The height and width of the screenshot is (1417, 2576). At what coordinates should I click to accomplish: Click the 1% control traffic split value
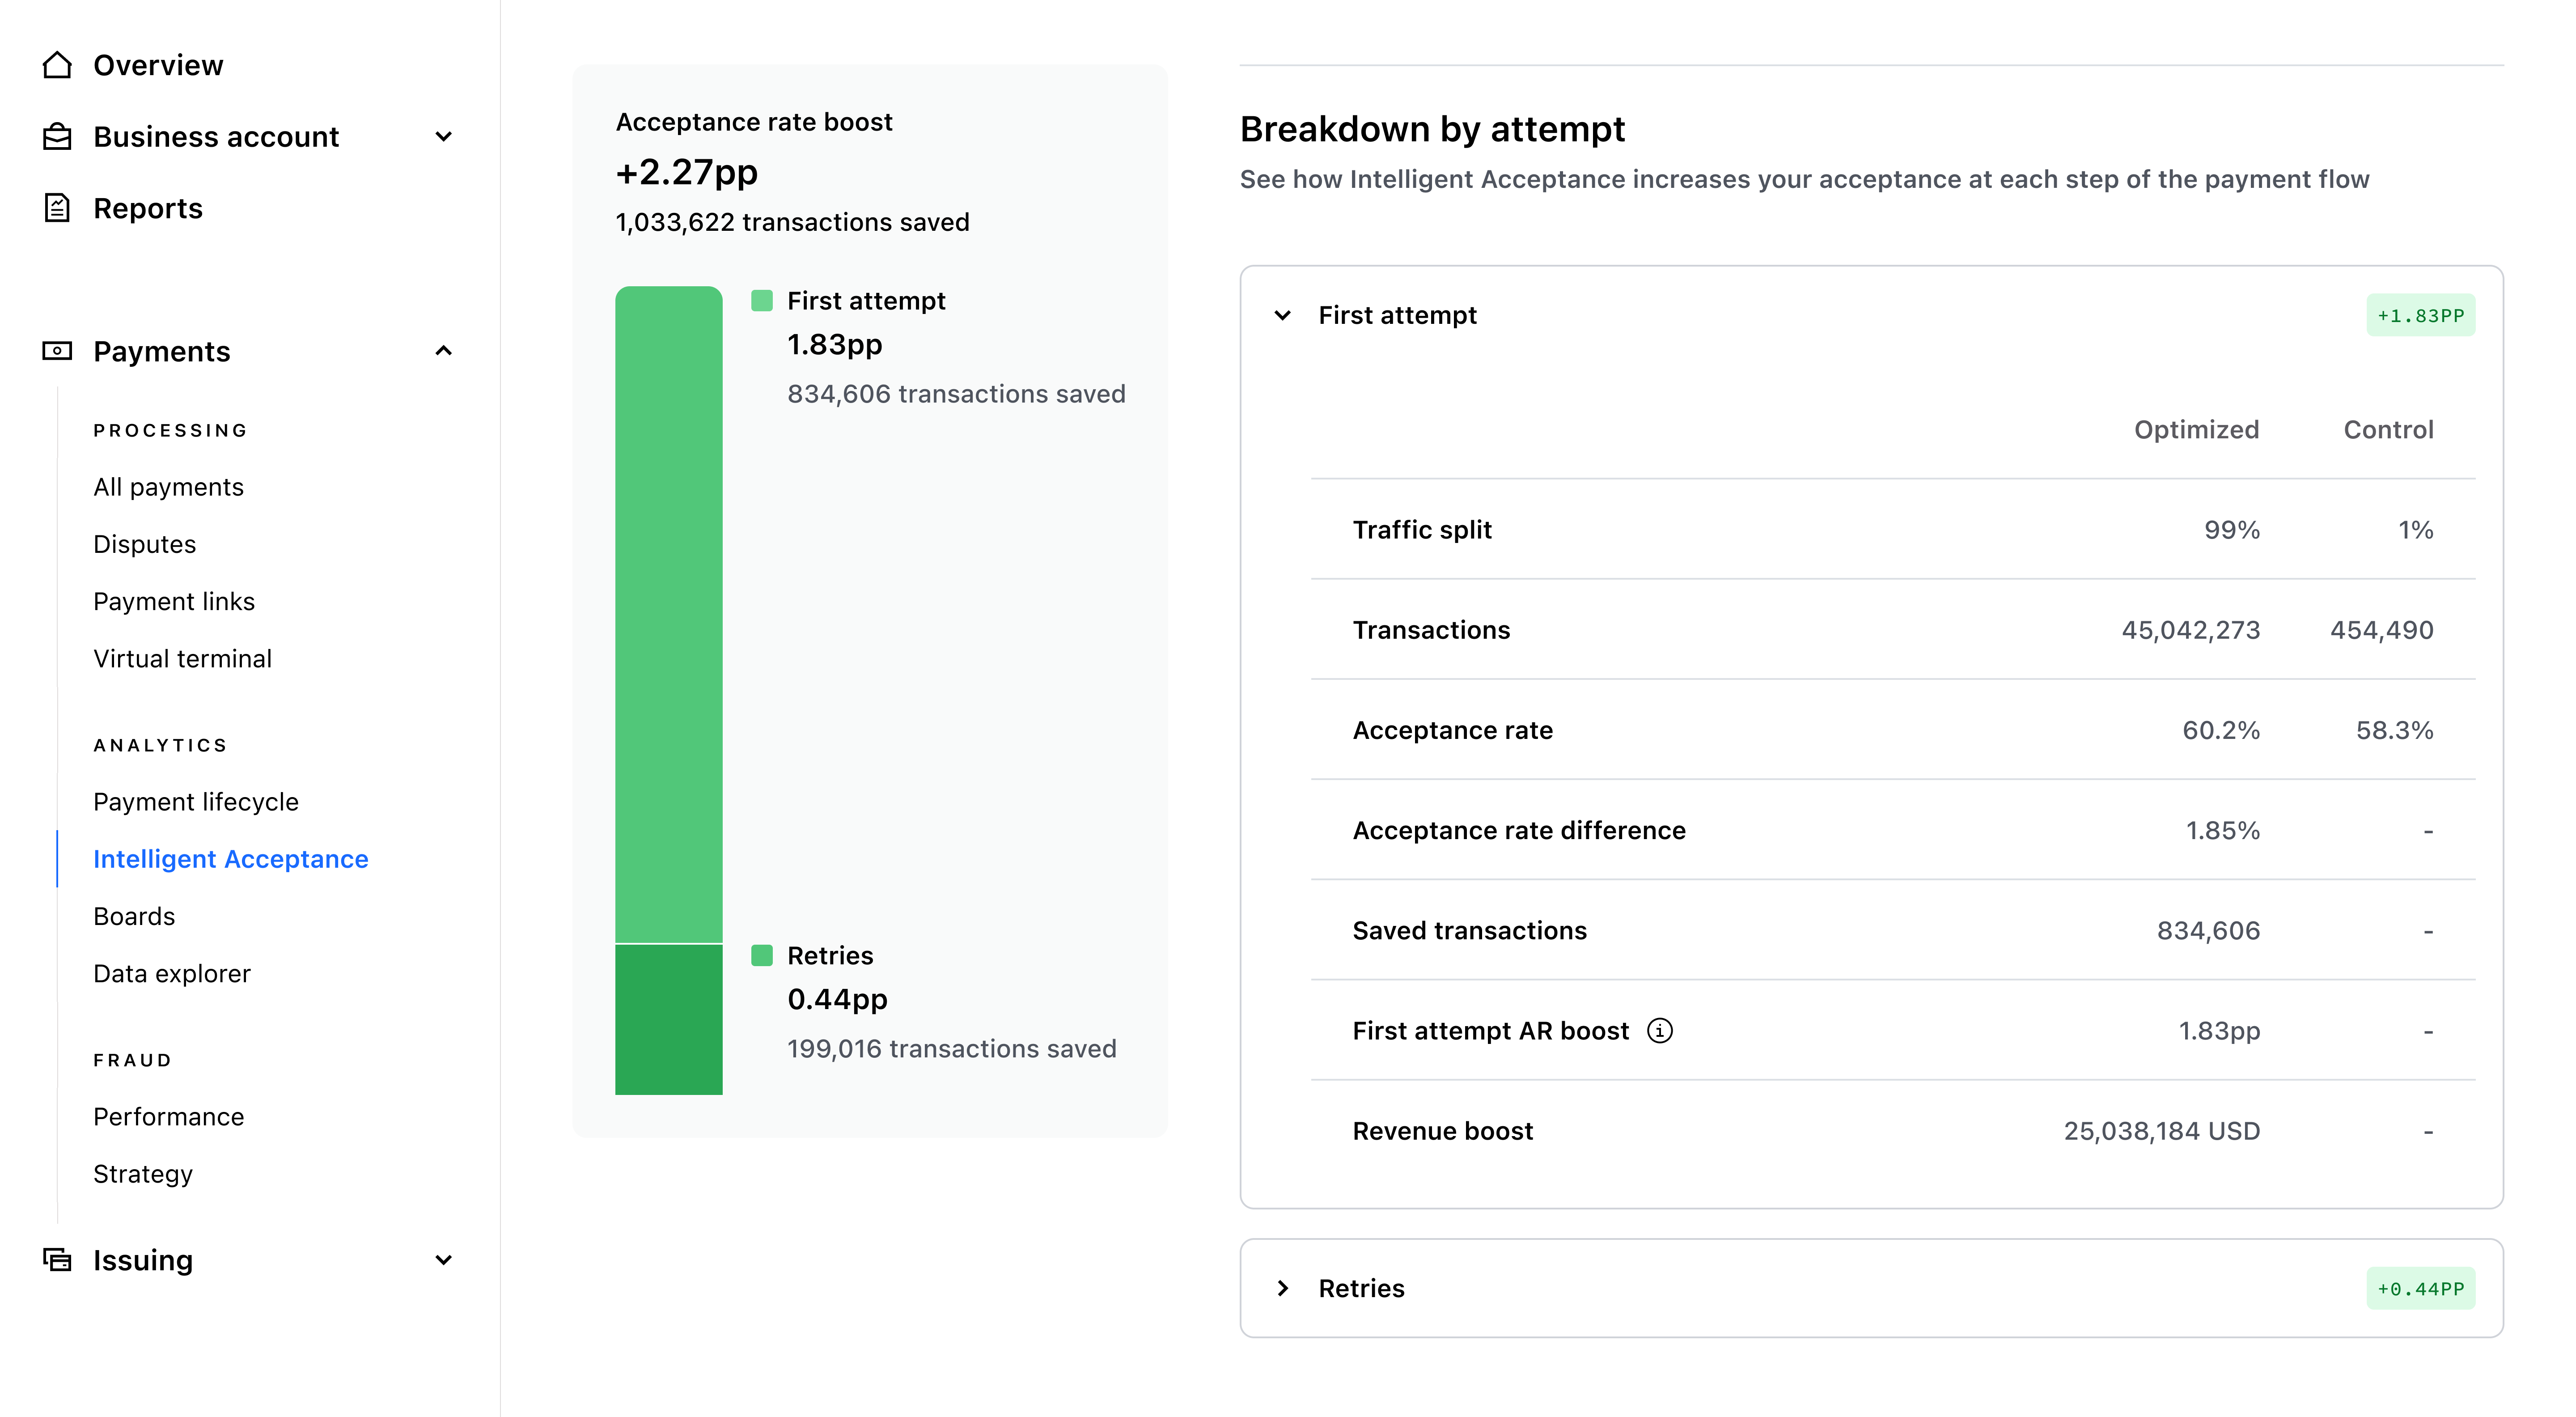coord(2416,530)
